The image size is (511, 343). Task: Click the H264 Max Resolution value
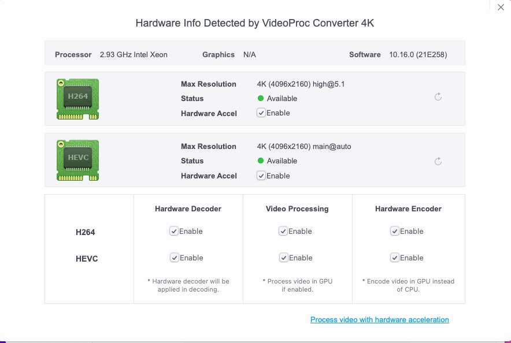coord(301,84)
